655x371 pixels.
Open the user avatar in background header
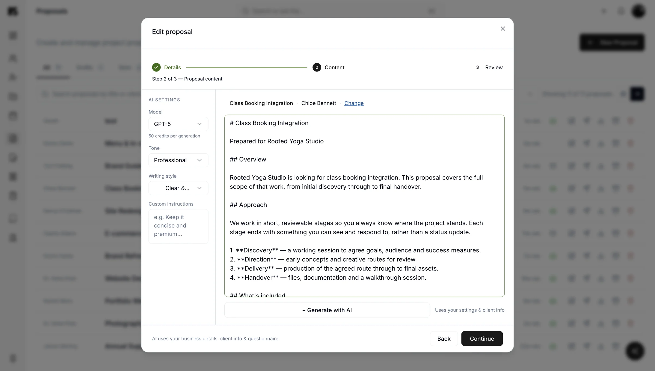click(x=638, y=11)
